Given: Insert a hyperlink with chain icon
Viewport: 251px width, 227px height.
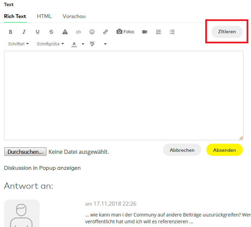Looking at the screenshot, I should click(x=105, y=32).
